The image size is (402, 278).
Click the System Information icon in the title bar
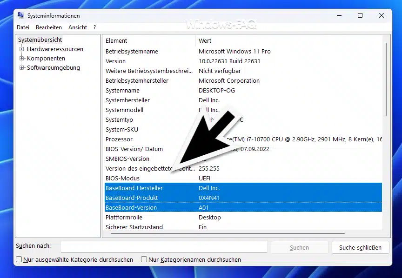coord(20,15)
